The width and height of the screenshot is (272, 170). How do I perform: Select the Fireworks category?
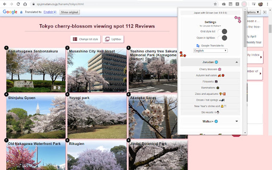(x=210, y=82)
